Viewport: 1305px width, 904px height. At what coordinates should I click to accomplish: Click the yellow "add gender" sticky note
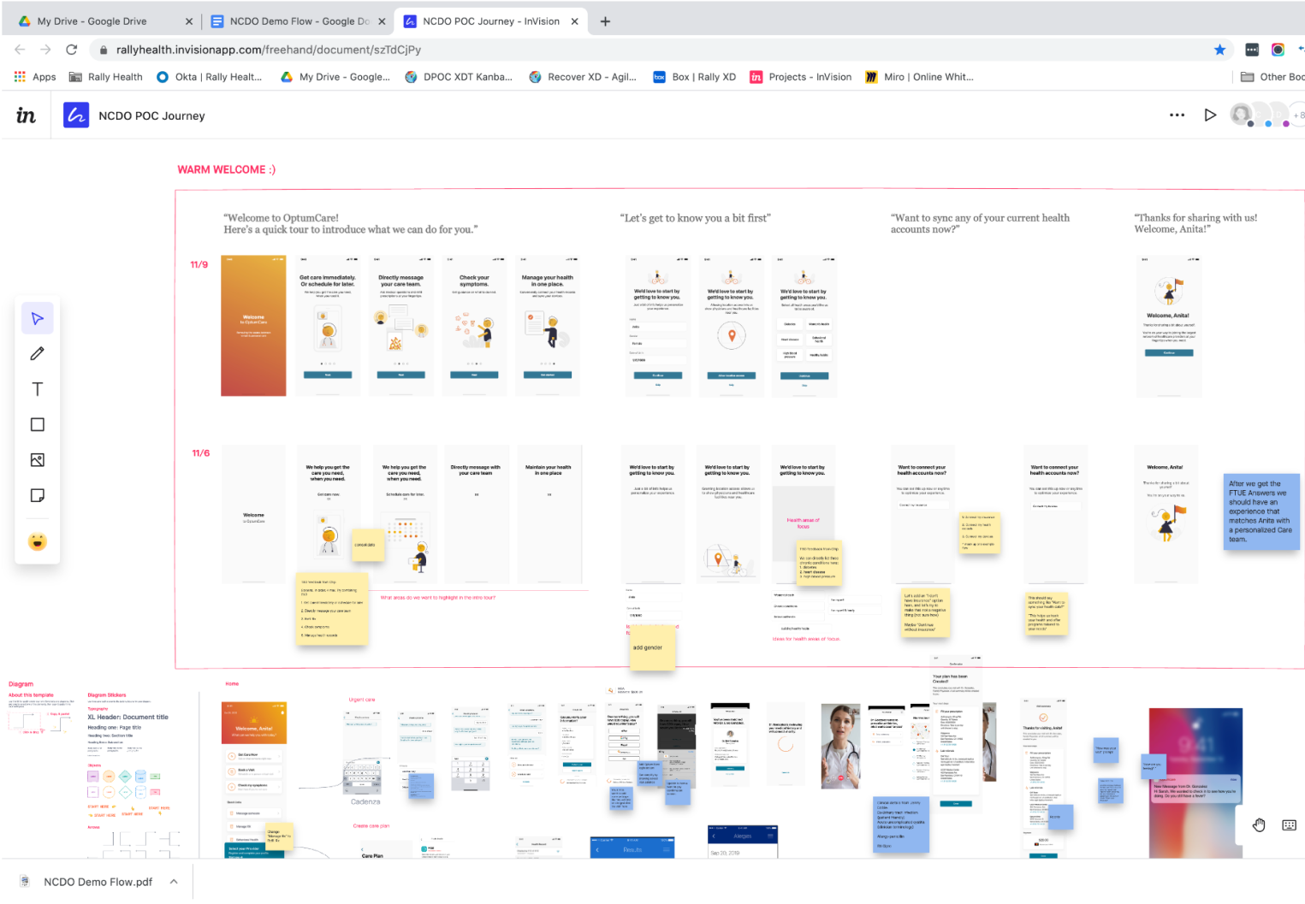[652, 647]
